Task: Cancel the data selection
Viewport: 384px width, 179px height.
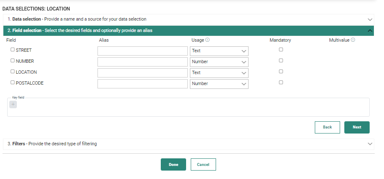Action: click(203, 165)
